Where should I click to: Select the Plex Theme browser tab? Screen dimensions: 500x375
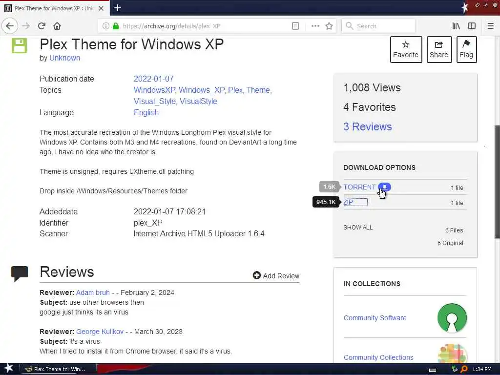(x=55, y=8)
